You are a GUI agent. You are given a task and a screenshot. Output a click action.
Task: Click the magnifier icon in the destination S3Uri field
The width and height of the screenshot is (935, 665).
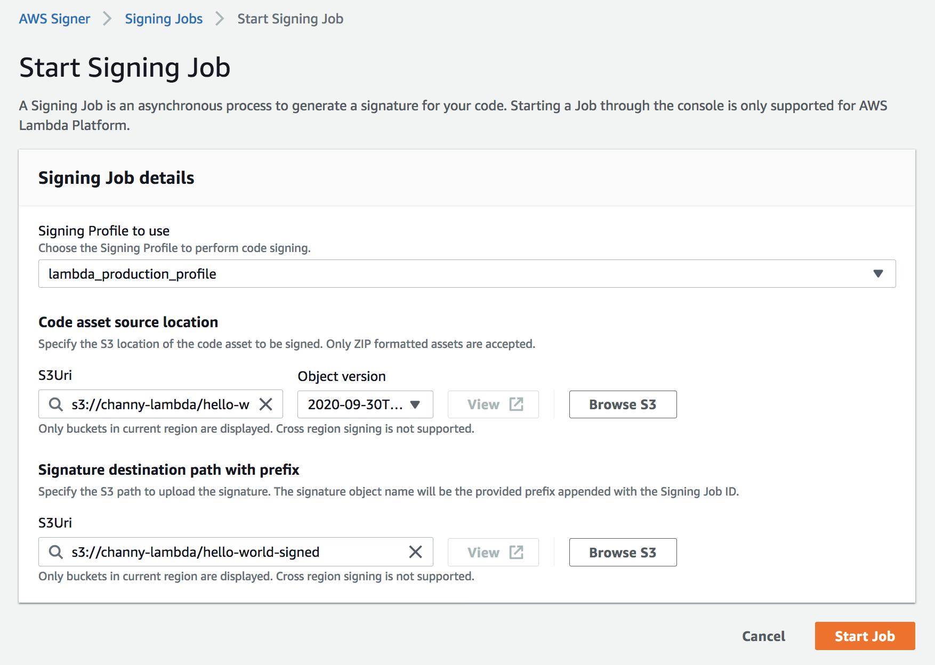[x=55, y=552]
